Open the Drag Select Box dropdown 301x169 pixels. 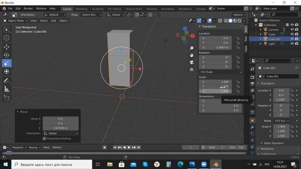tap(92, 15)
